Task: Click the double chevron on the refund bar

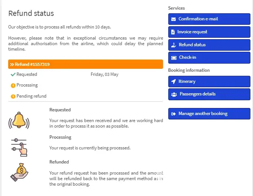Action: pos(12,64)
